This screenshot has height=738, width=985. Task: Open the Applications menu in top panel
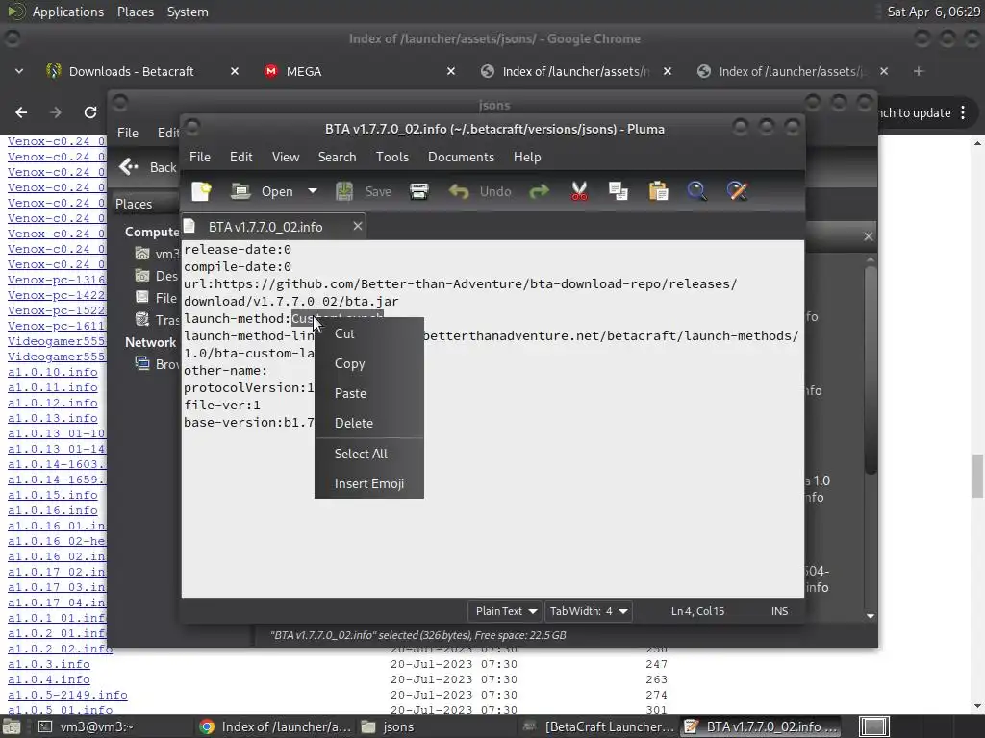[x=68, y=12]
